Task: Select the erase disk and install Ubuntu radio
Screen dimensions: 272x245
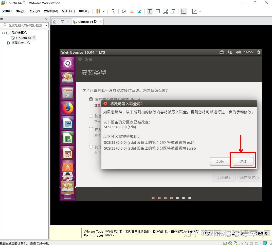Action: point(91,99)
